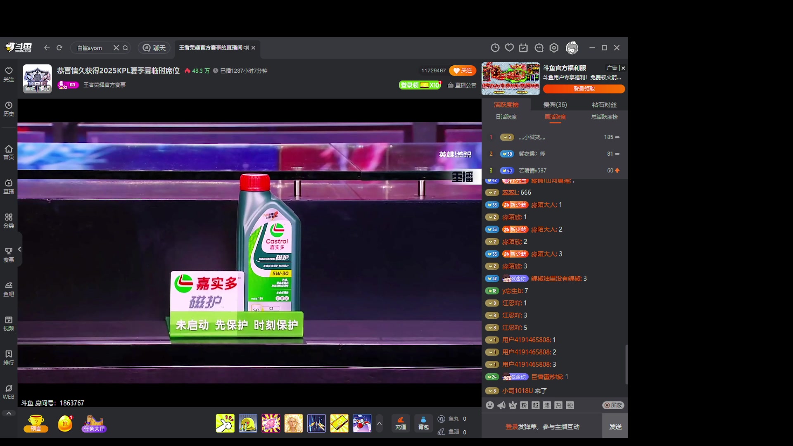Open the 聊天 chat tab
Image resolution: width=793 pixels, height=446 pixels.
[x=154, y=48]
